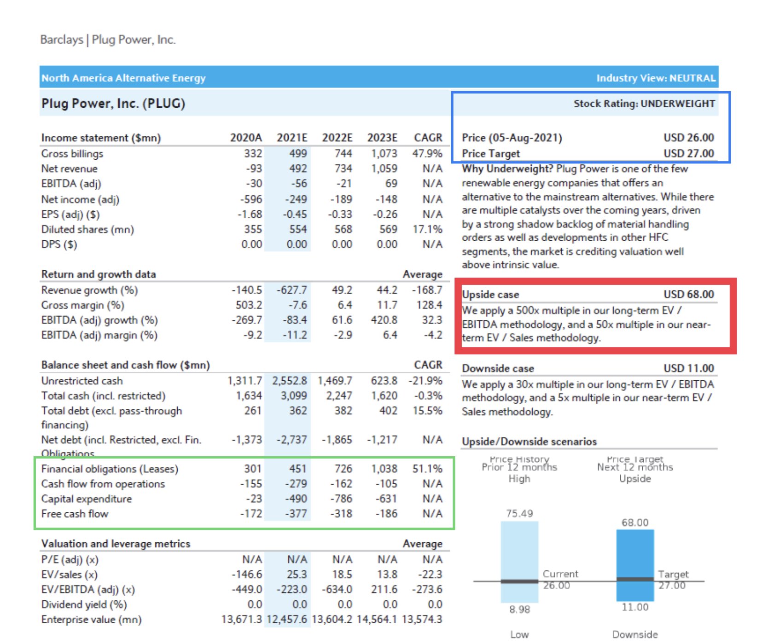
Task: Click the Return and growth data heading
Action: tap(99, 274)
